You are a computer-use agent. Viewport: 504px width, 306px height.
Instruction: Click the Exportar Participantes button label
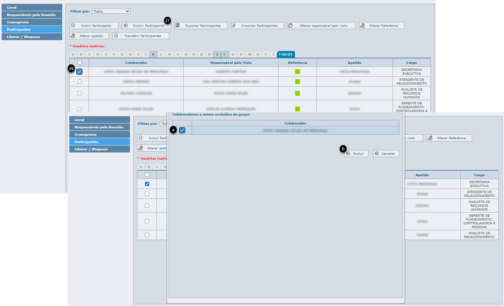pyautogui.click(x=203, y=26)
